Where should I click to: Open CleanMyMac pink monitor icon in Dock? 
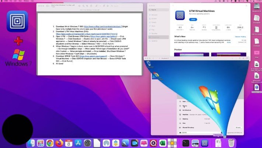click(x=144, y=143)
